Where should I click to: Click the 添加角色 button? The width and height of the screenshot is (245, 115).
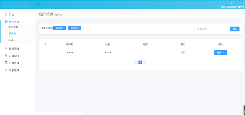(x=75, y=28)
